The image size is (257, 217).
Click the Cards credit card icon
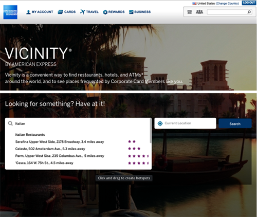coord(60,12)
